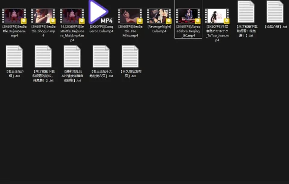Select the Shogun.mp4 video thumbnail

pyautogui.click(x=43, y=16)
